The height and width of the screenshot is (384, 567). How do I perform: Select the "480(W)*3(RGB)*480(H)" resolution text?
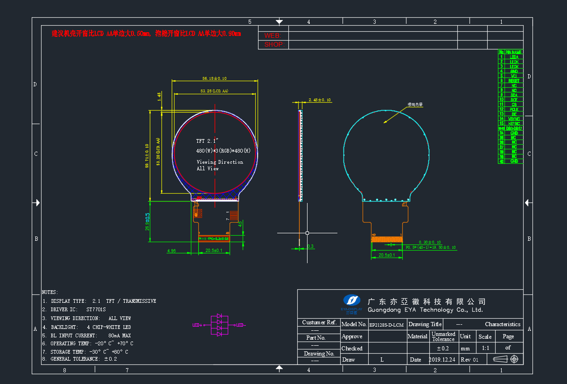(x=224, y=151)
